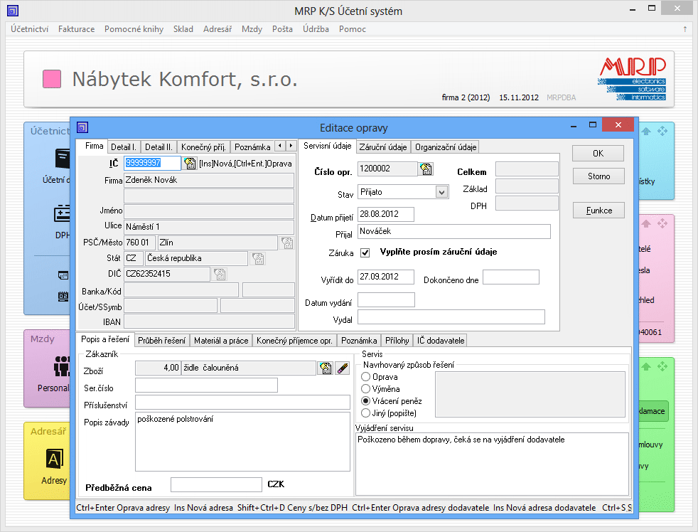Open the IČ address lookup icon
Viewport: 698px width, 532px height.
(190, 164)
